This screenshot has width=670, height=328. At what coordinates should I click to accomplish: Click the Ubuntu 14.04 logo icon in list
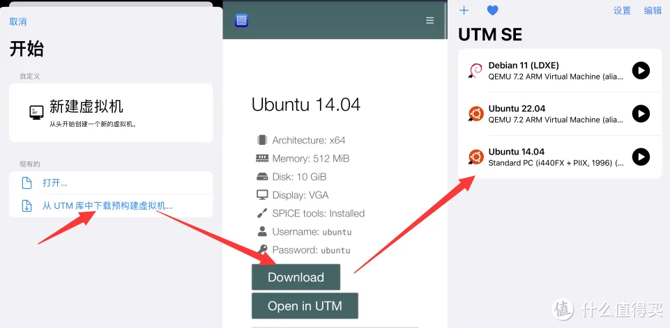pyautogui.click(x=475, y=157)
